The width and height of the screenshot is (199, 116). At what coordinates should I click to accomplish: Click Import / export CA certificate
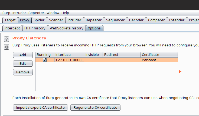[40, 108]
